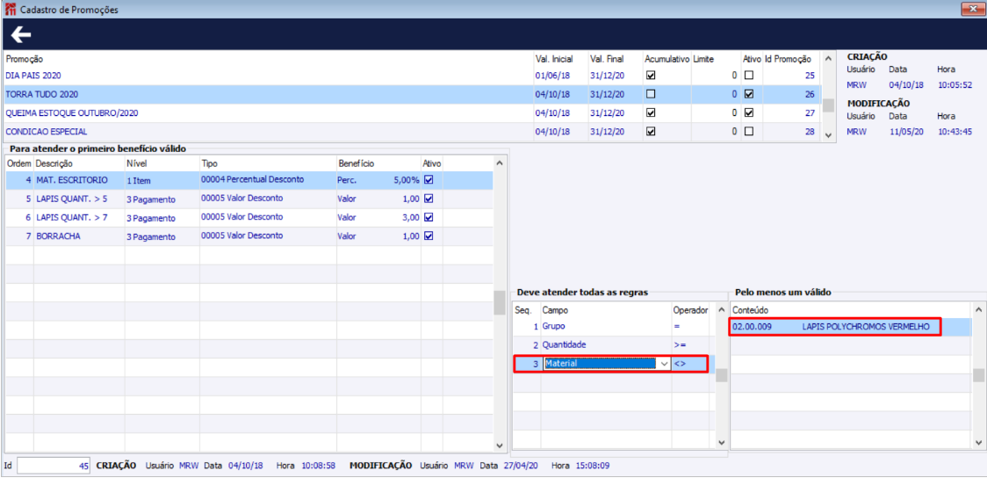Viewport: 987px width, 478px height.
Task: Click up arrow of benefits list scrollbar
Action: click(x=499, y=163)
